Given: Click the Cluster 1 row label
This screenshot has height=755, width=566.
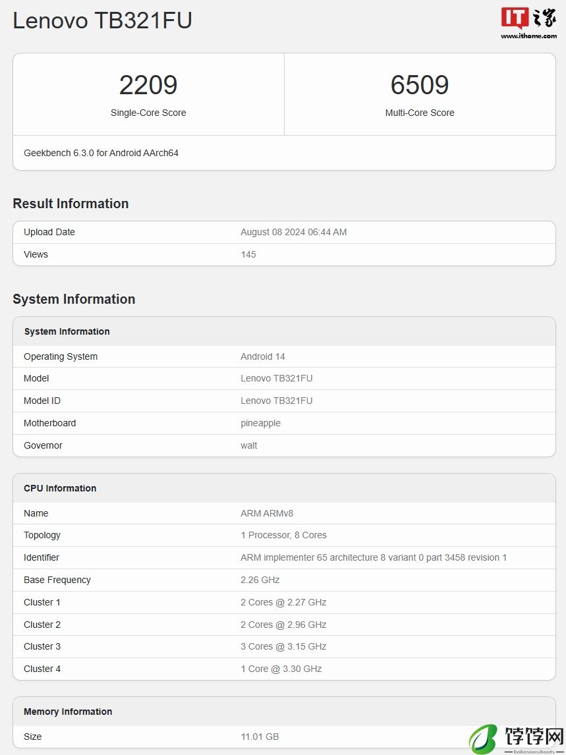Looking at the screenshot, I should point(42,602).
